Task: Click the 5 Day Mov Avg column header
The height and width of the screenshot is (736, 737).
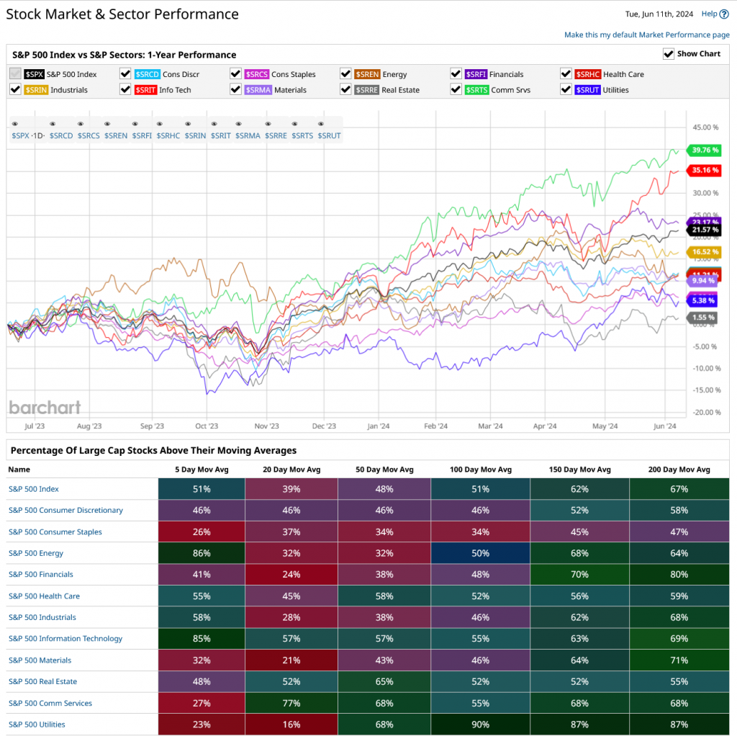Action: (x=202, y=470)
